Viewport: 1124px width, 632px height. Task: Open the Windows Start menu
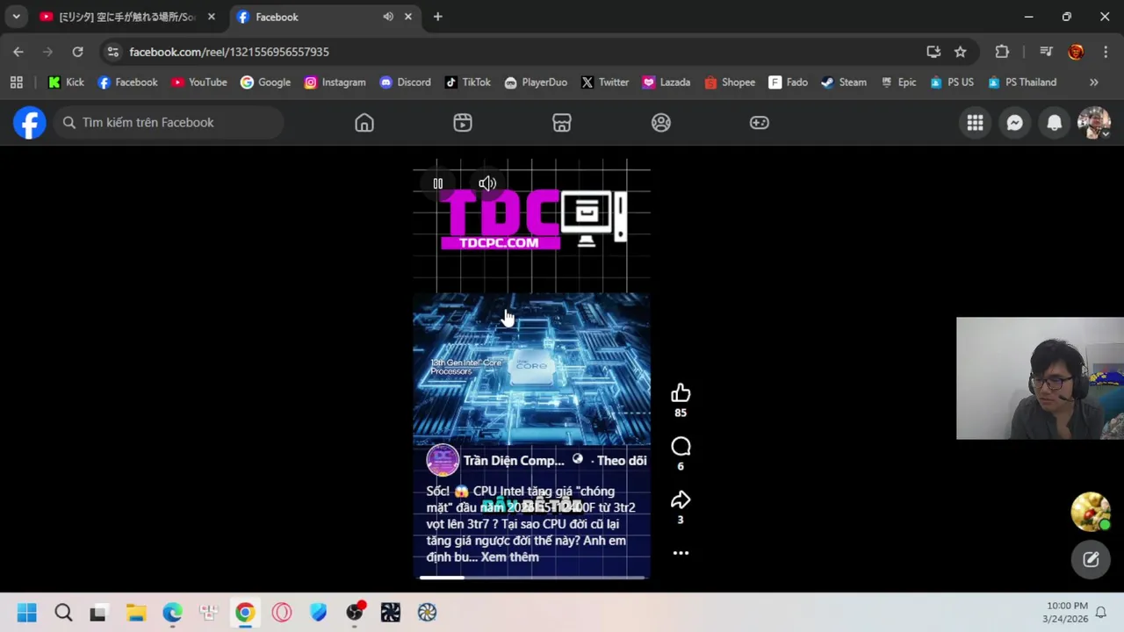pos(27,613)
